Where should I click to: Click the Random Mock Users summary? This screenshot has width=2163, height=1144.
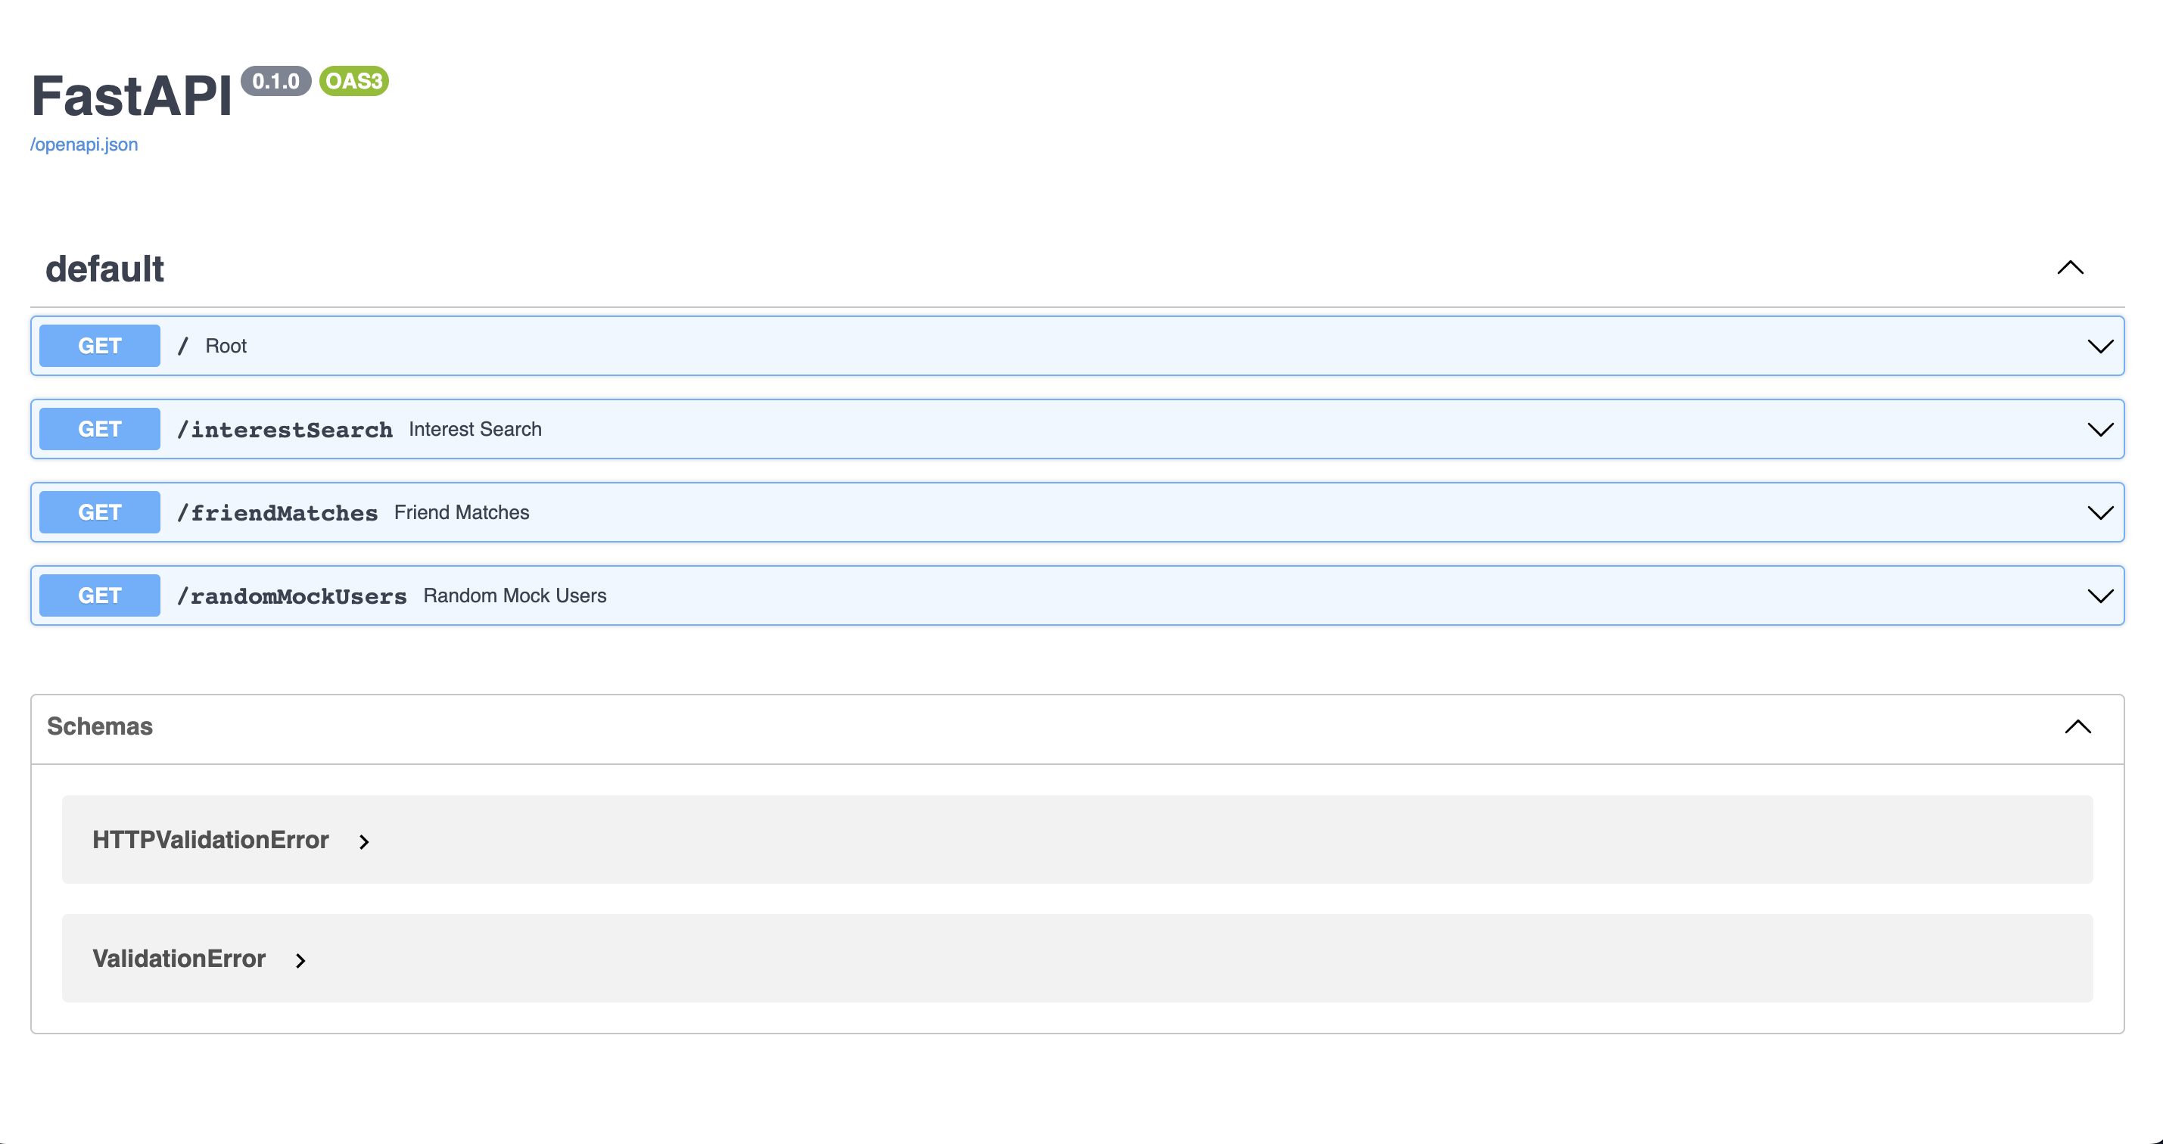(x=515, y=595)
